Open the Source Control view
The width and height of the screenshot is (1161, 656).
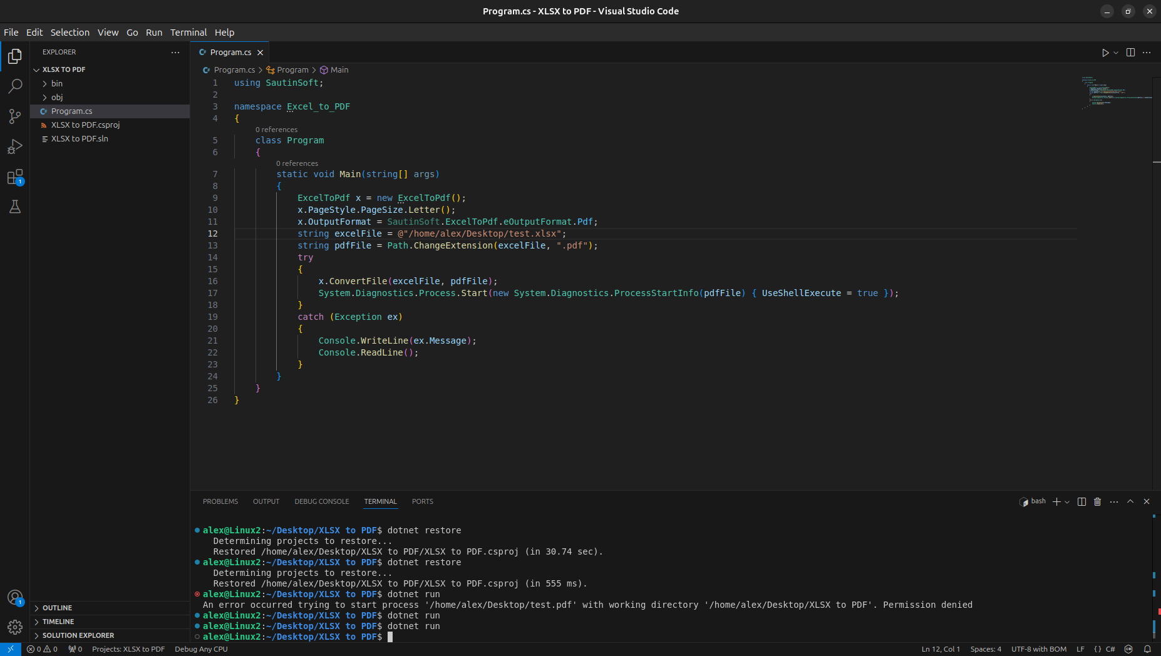tap(15, 116)
